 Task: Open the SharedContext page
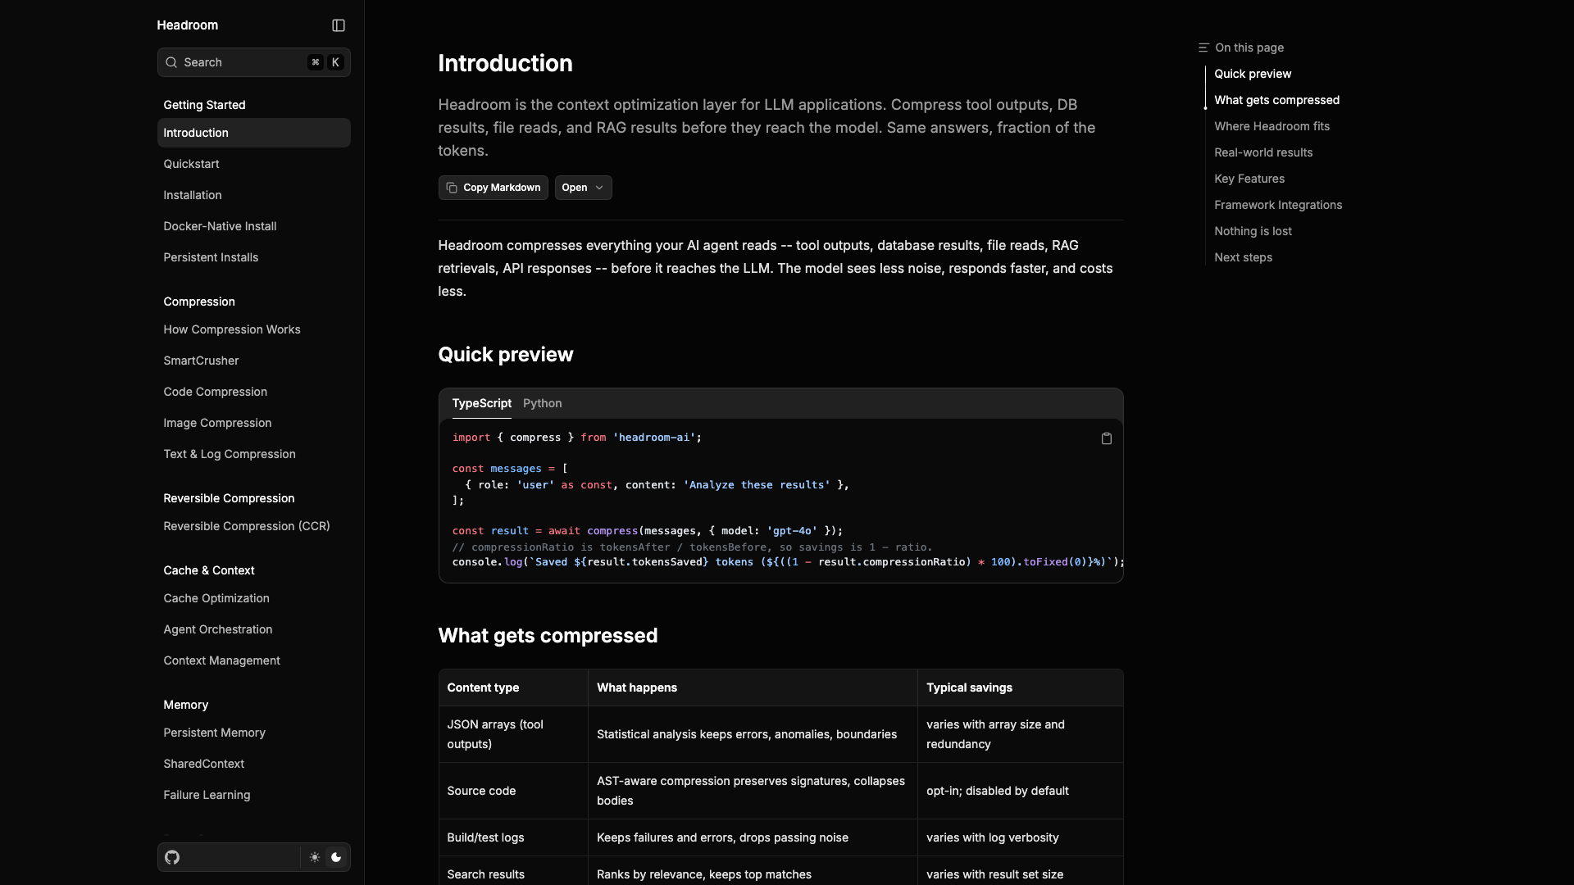coord(254,764)
